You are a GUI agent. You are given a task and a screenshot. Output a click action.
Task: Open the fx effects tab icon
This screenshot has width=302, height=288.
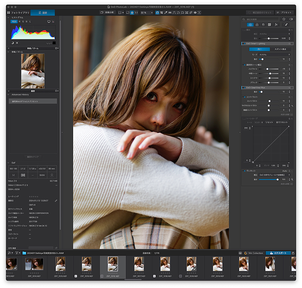276,25
